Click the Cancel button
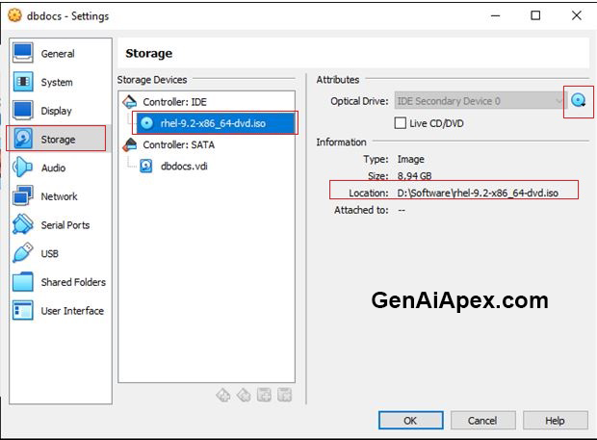Image resolution: width=597 pixels, height=440 pixels. (x=482, y=420)
